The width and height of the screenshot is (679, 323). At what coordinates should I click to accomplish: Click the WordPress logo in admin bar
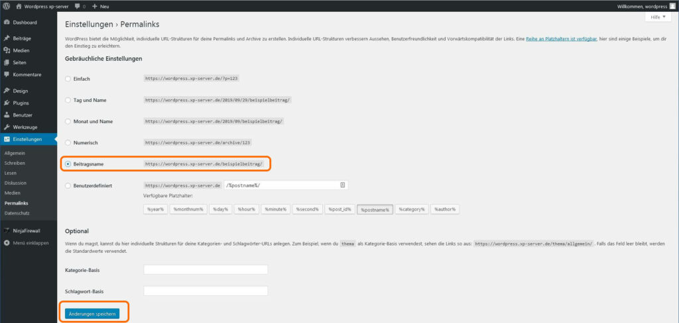pyautogui.click(x=7, y=7)
